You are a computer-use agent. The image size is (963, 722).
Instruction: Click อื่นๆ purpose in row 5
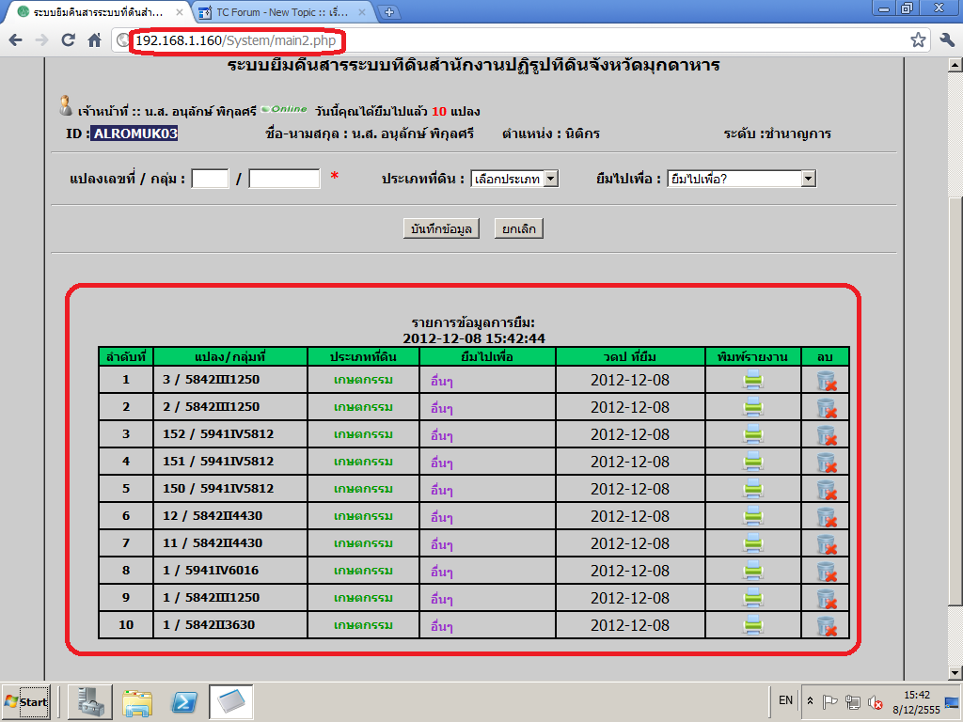coord(442,490)
